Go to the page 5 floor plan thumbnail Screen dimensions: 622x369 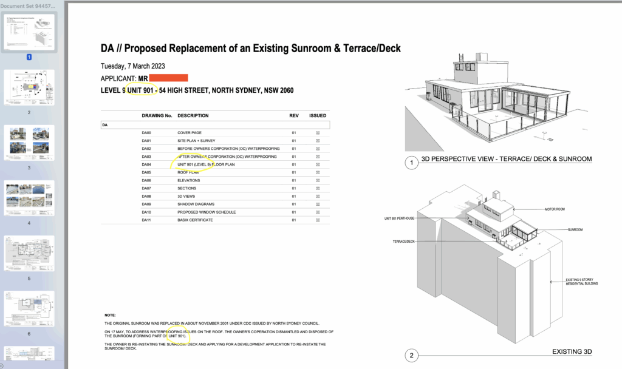coord(29,254)
